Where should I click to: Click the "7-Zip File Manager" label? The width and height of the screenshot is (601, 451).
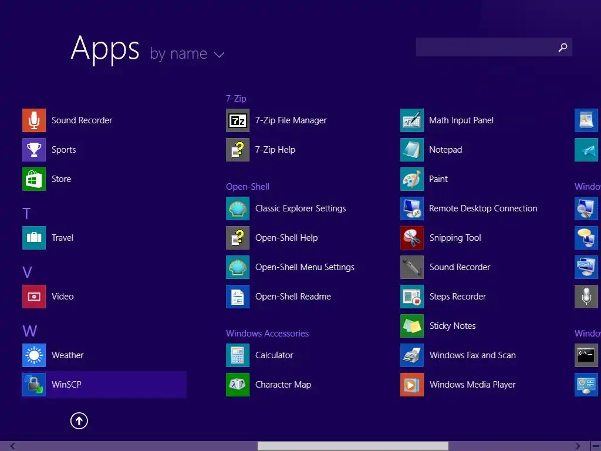(291, 120)
